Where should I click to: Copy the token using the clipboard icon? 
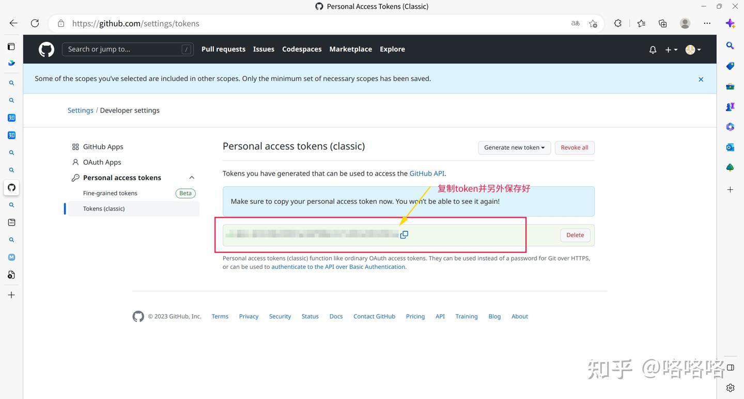[404, 234]
